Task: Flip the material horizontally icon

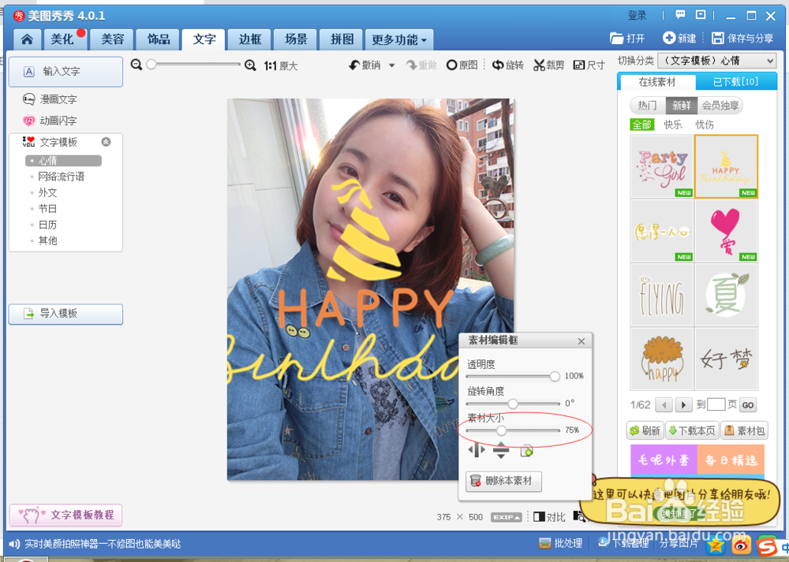Action: (x=477, y=450)
